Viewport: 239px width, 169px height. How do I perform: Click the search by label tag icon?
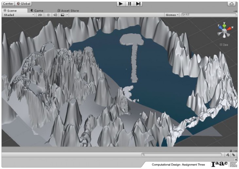pos(233,155)
